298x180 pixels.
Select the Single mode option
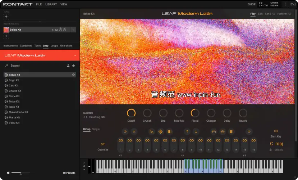click(96, 129)
